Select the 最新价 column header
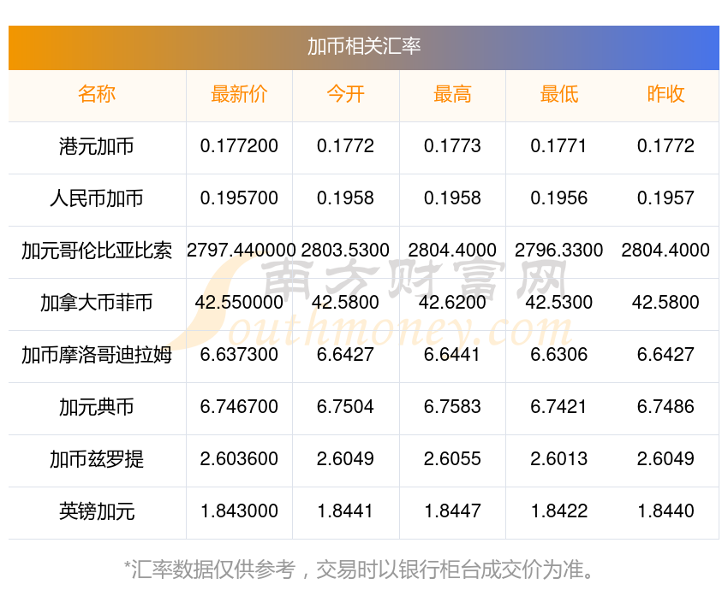Viewport: 728px width, 596px height. pyautogui.click(x=239, y=94)
